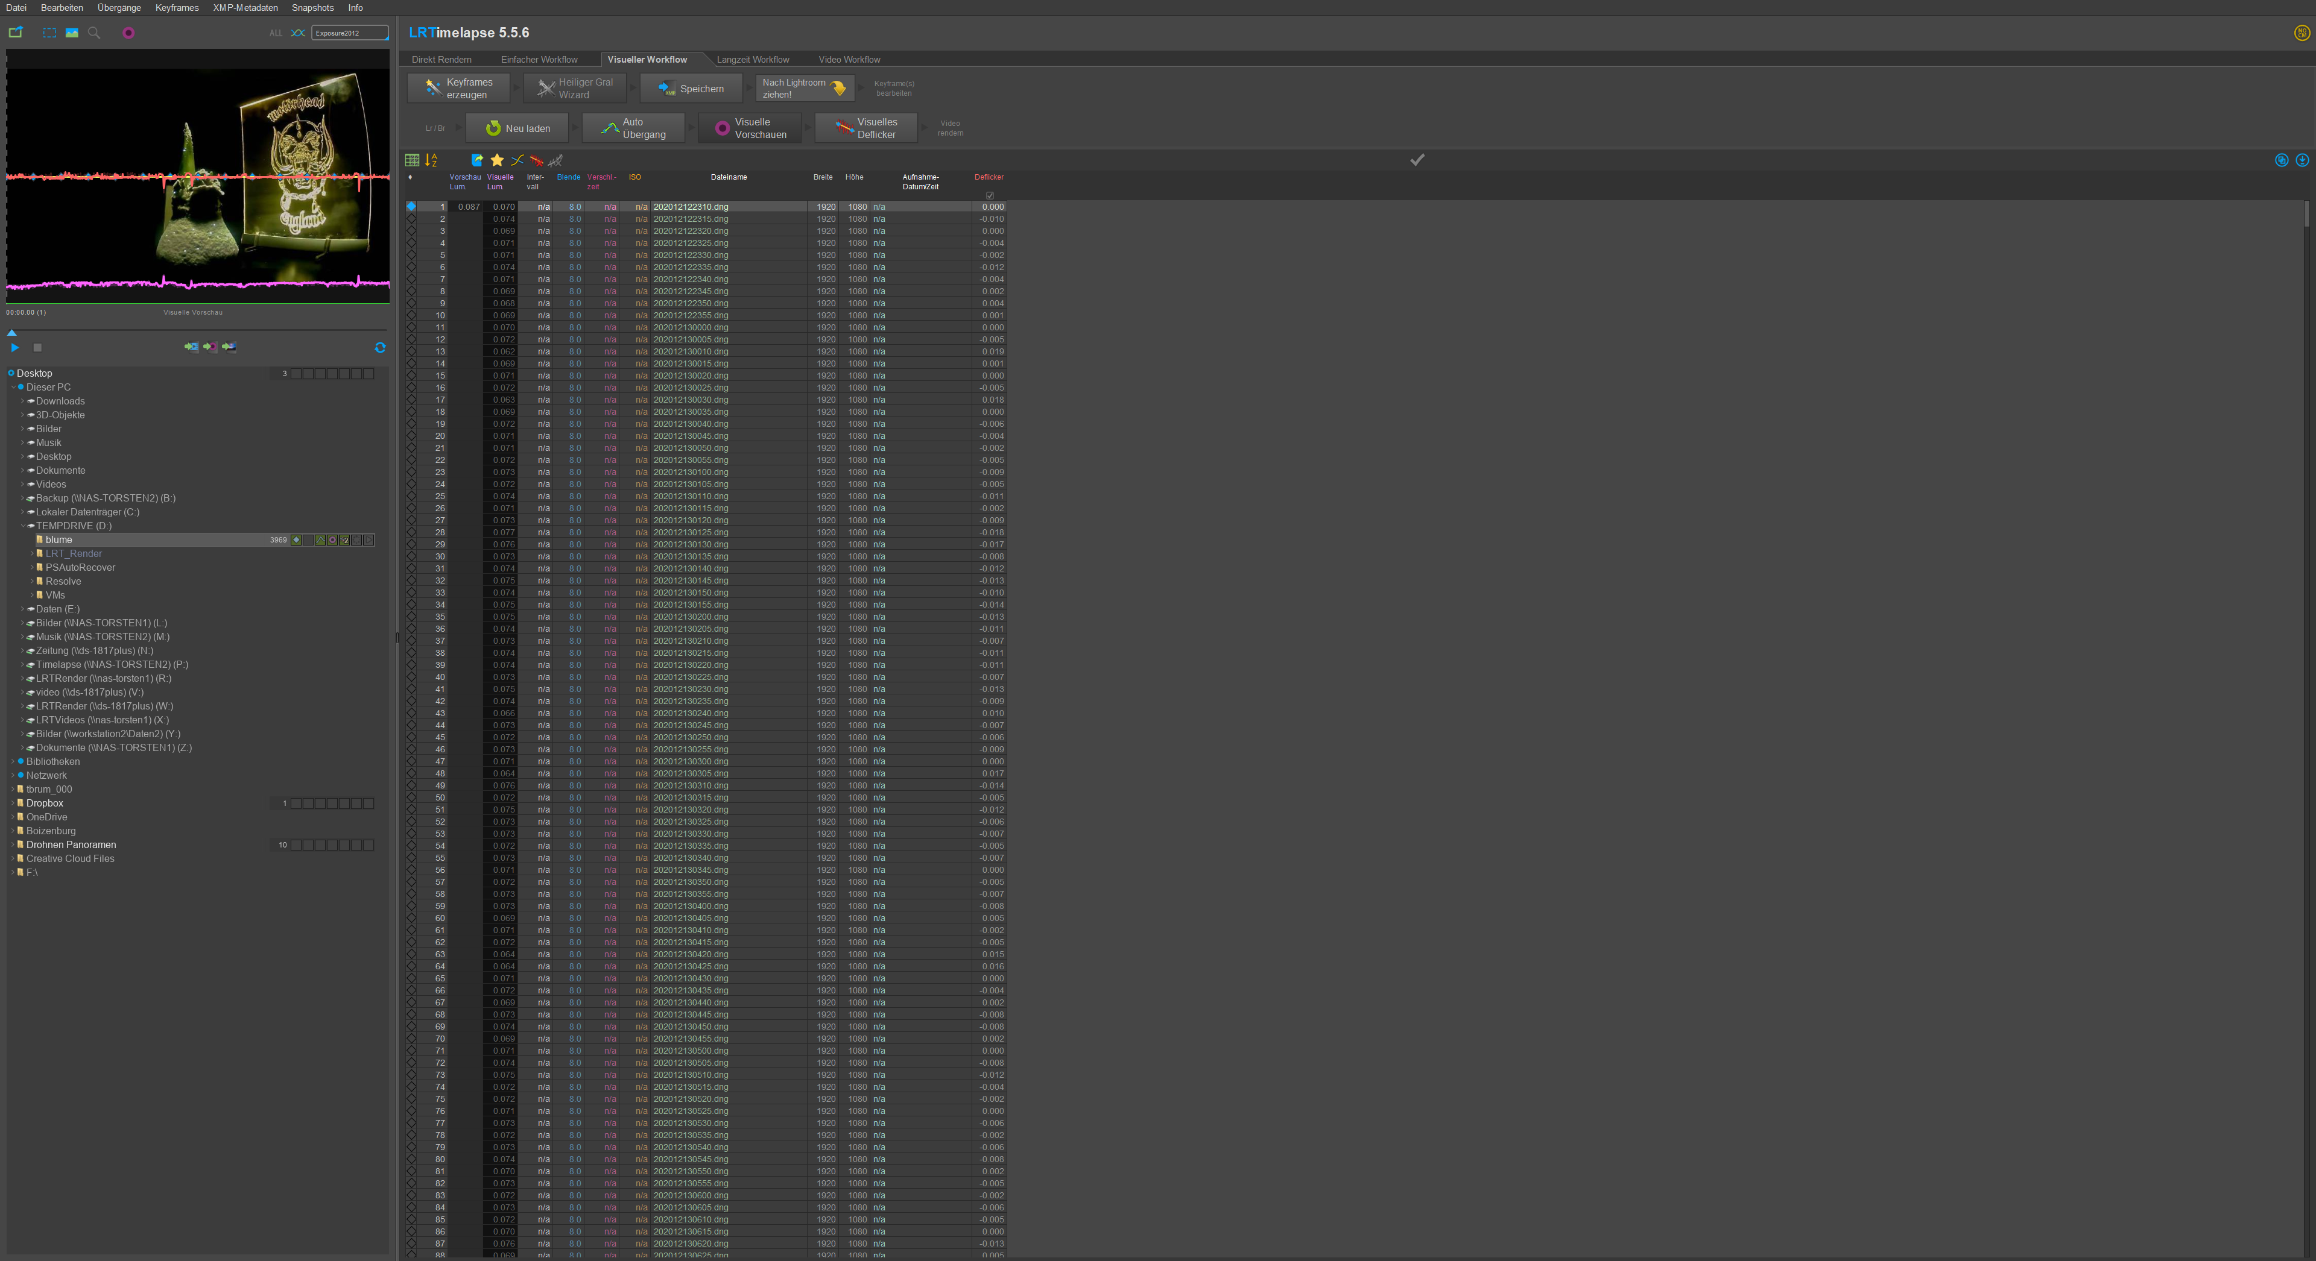The height and width of the screenshot is (1261, 2316).
Task: Click the Auto Übergang button
Action: point(634,128)
